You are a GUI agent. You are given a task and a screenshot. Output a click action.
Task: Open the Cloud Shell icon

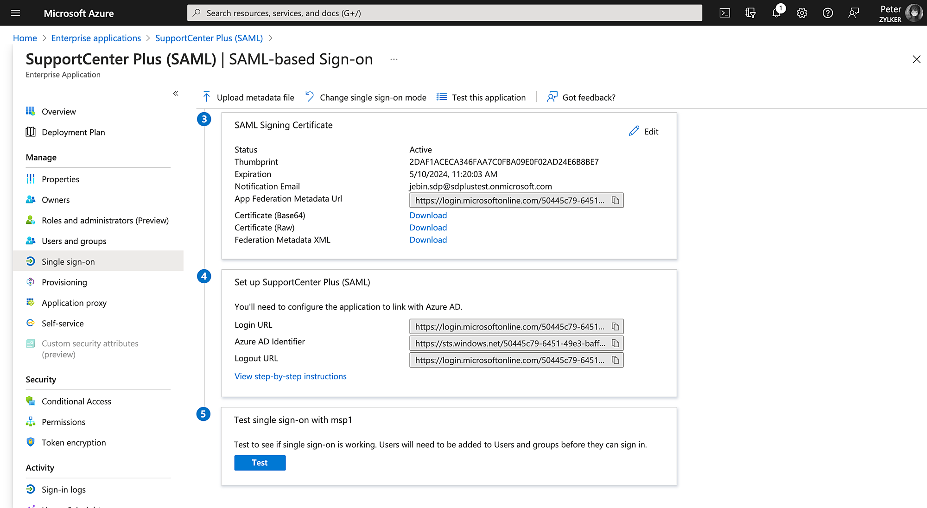tap(724, 13)
